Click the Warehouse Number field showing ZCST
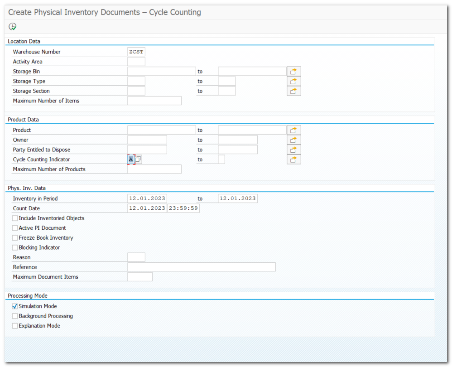452x367 pixels. (136, 51)
